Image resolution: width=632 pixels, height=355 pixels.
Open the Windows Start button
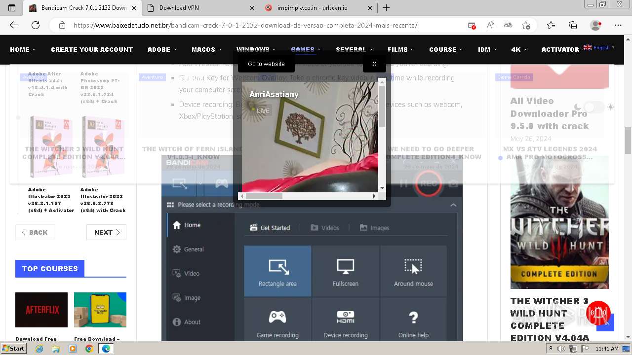[x=14, y=348]
